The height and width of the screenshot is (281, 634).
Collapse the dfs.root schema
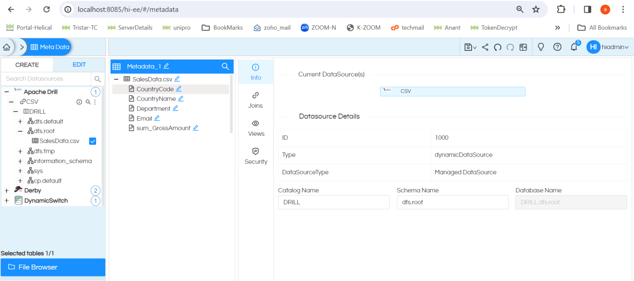(20, 131)
